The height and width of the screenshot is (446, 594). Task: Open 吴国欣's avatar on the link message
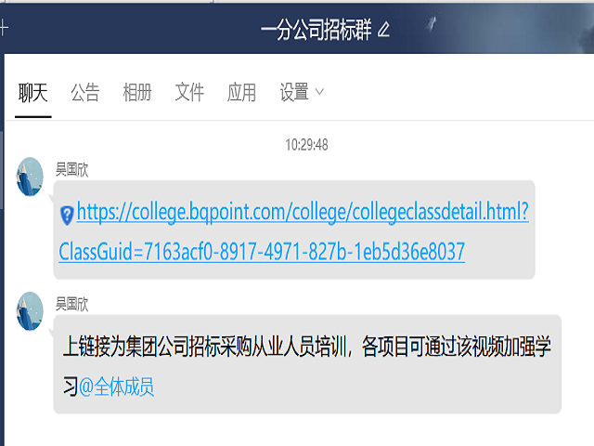(31, 177)
